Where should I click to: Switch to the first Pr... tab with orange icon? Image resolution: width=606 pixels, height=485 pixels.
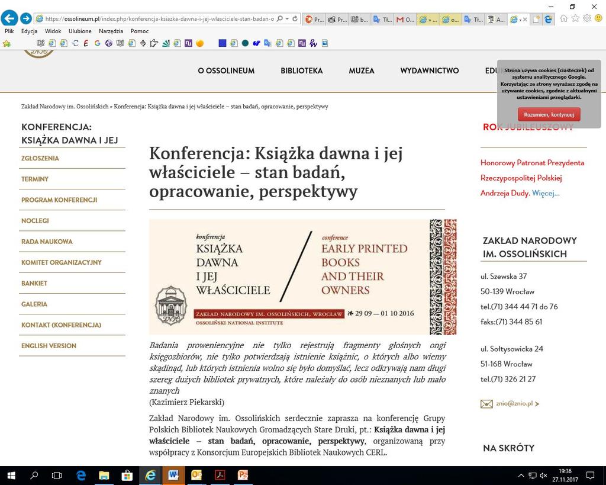coord(314,20)
